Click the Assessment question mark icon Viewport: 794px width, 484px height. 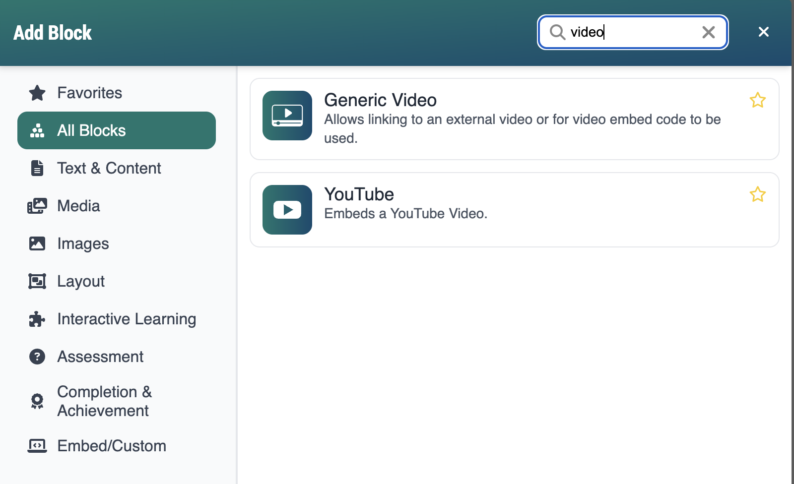(37, 357)
